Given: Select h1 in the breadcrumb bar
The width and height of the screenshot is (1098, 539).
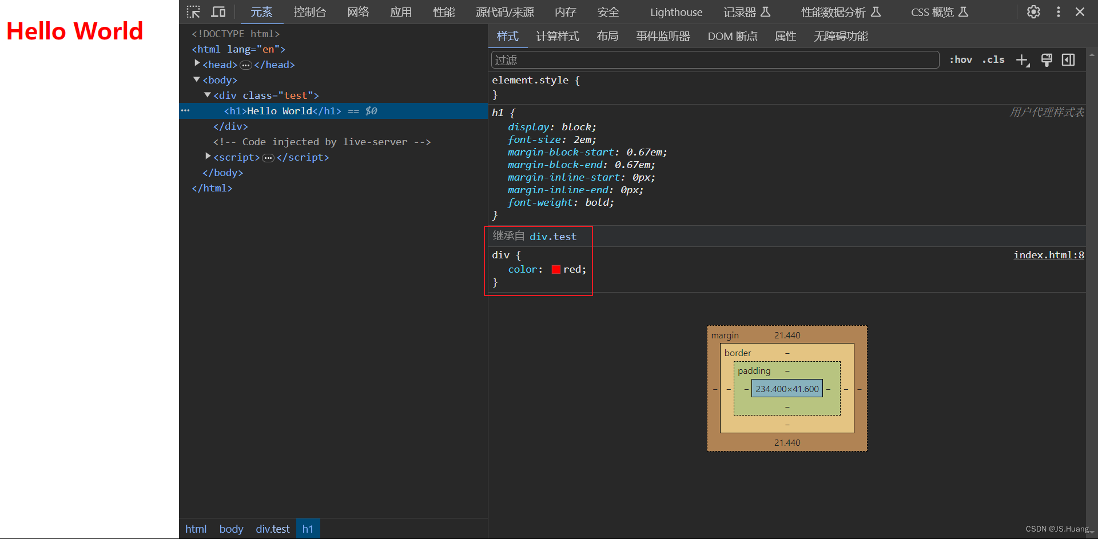Looking at the screenshot, I should coord(308,529).
